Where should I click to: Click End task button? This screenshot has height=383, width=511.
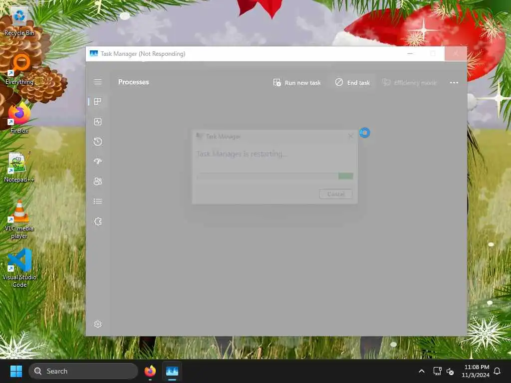[x=352, y=83]
